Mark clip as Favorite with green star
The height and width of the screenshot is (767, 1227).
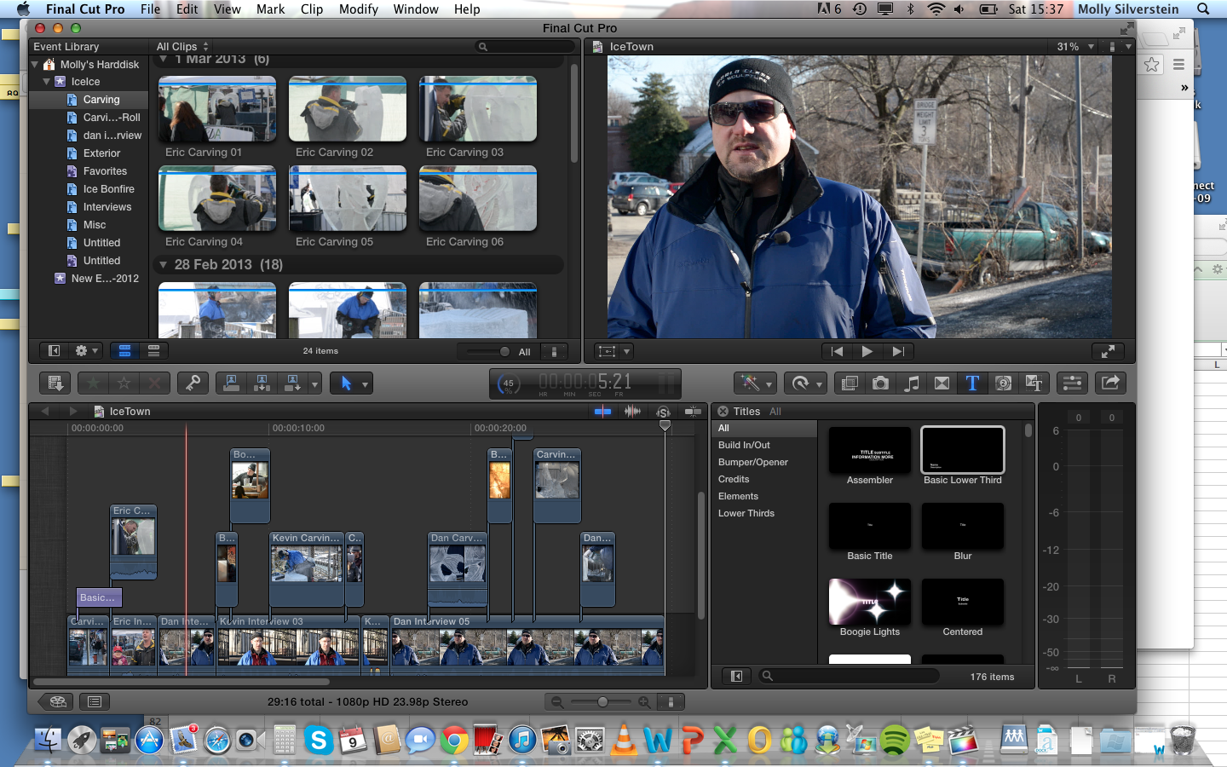coord(94,383)
